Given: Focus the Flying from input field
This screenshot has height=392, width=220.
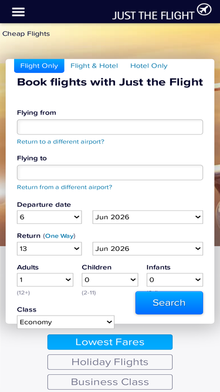Looking at the screenshot, I should point(110,127).
